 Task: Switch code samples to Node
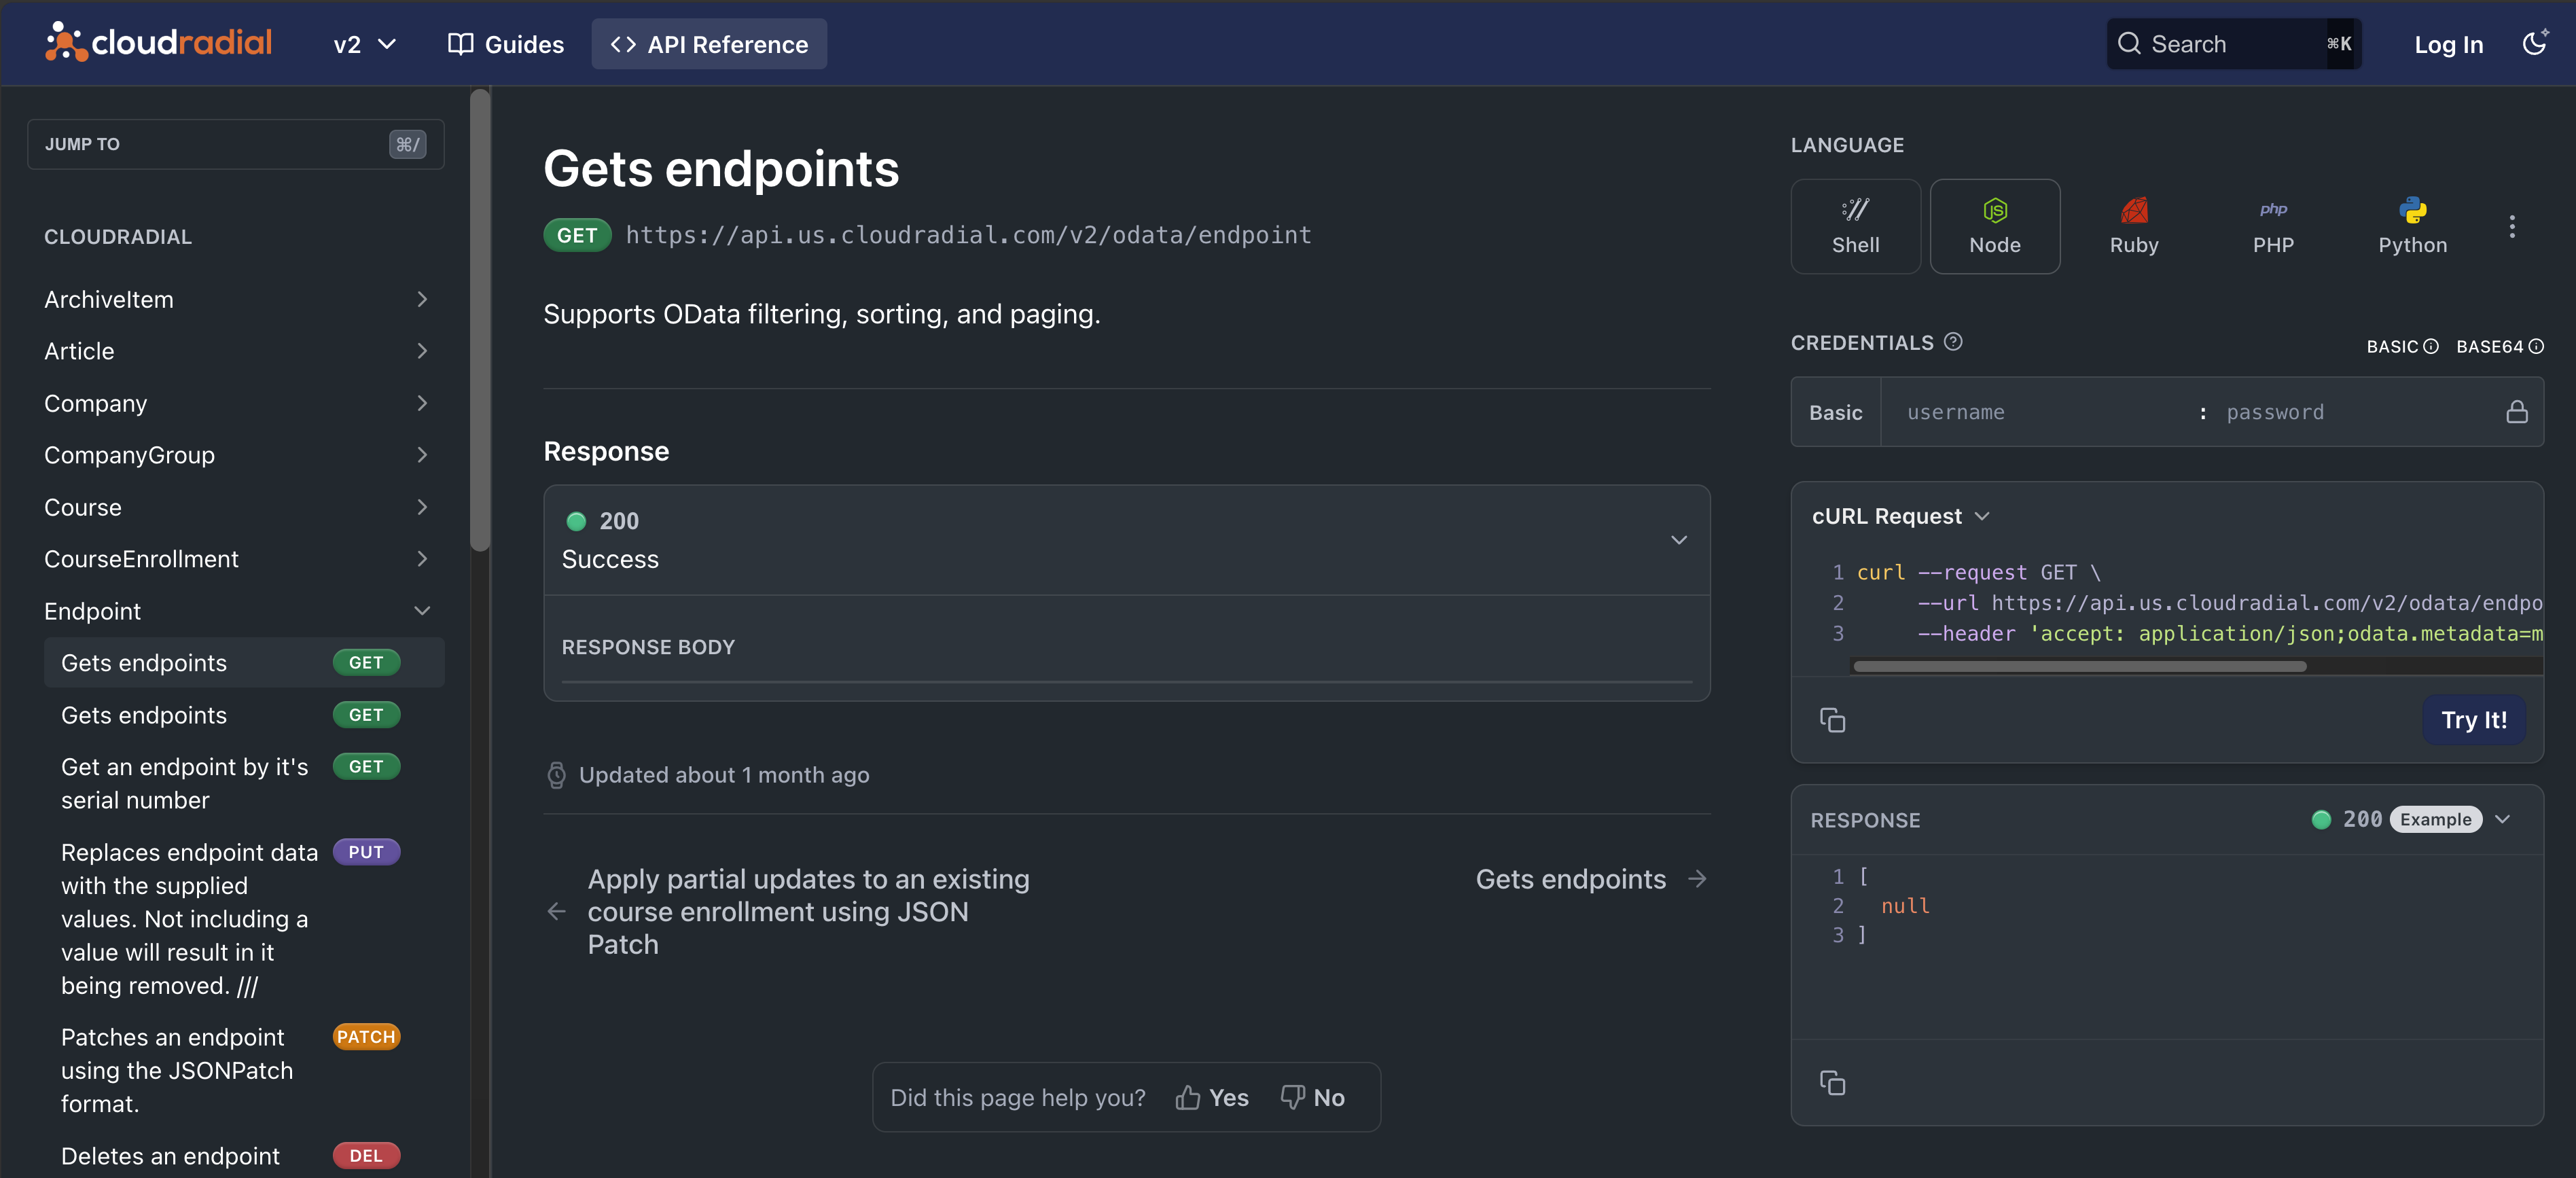1994,226
